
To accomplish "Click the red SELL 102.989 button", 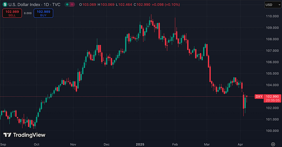I will 12,13.
